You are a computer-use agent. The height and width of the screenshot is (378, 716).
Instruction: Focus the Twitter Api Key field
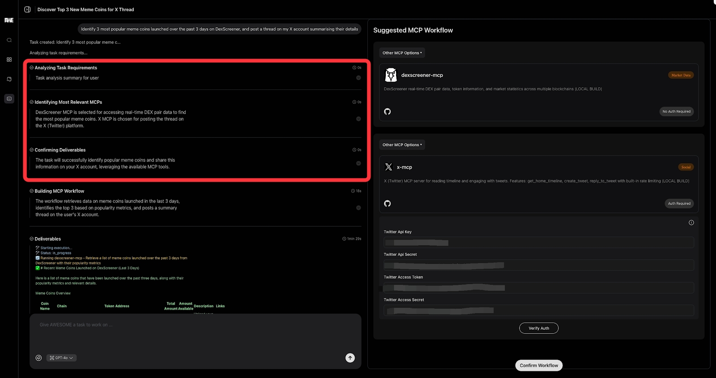tap(538, 243)
